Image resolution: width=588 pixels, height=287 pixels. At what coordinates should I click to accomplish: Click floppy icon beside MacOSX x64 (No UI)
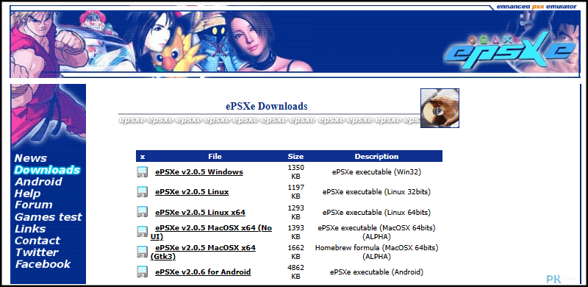click(x=142, y=232)
